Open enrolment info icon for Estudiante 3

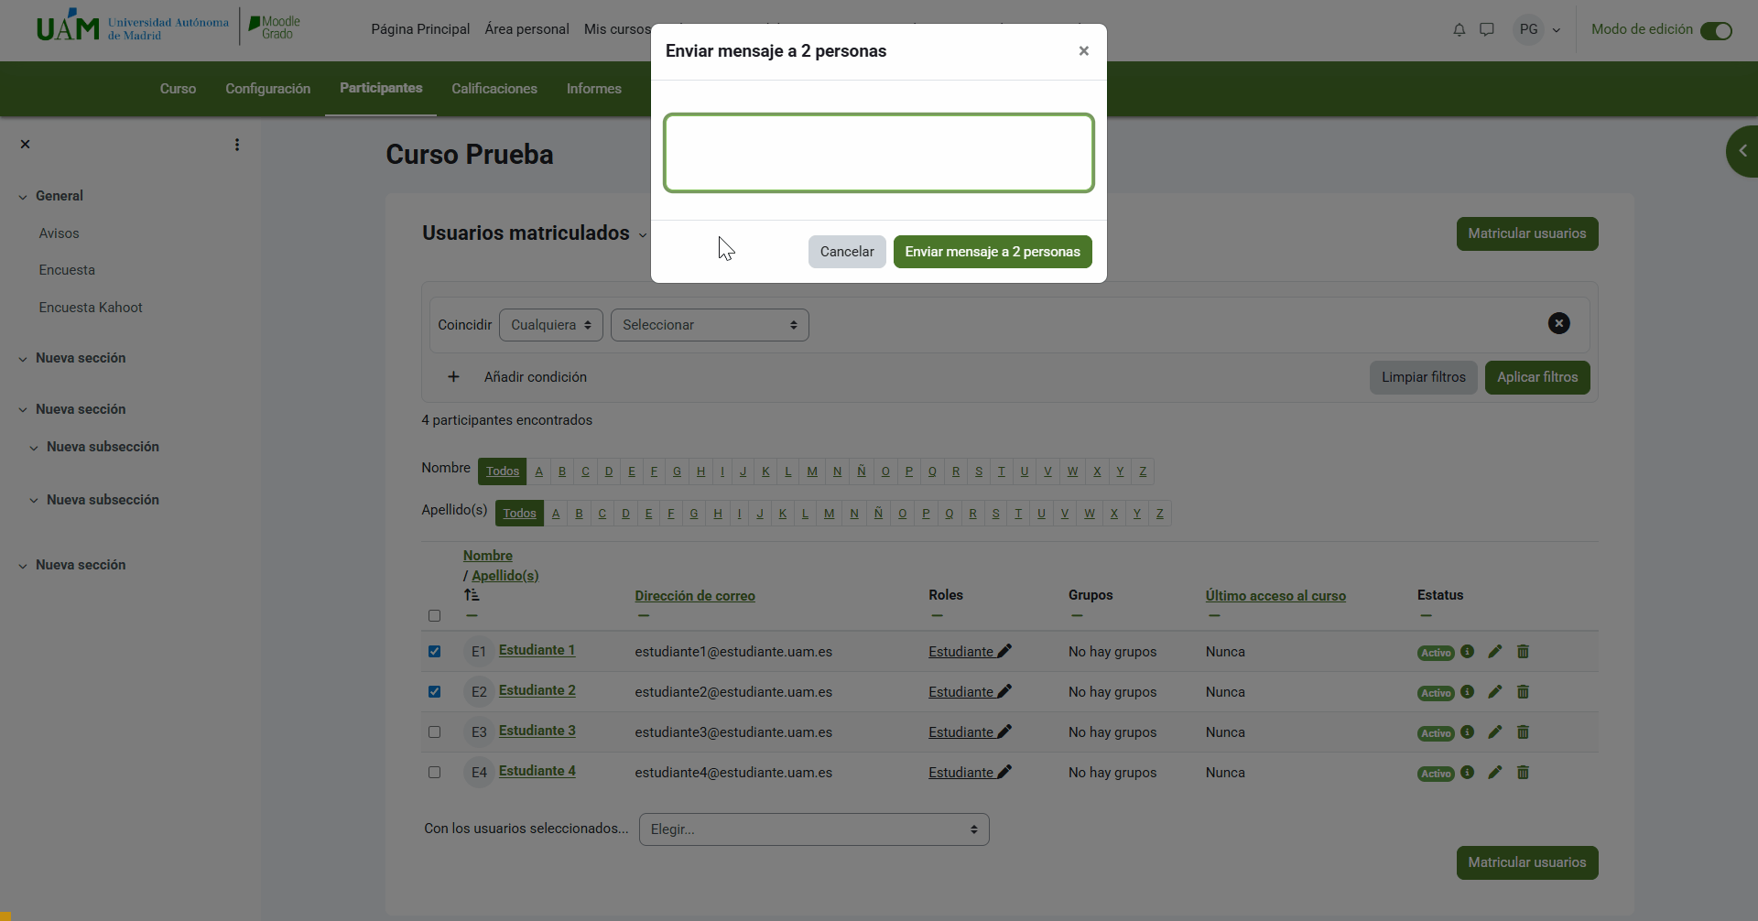coord(1467,731)
